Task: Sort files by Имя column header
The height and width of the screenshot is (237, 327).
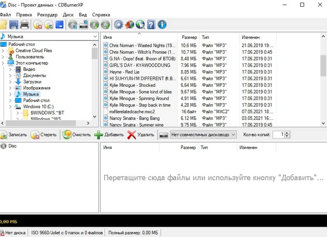Action: click(139, 37)
